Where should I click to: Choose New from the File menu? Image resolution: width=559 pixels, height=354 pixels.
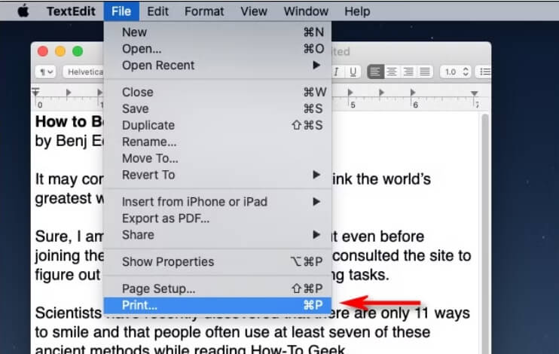coord(218,32)
